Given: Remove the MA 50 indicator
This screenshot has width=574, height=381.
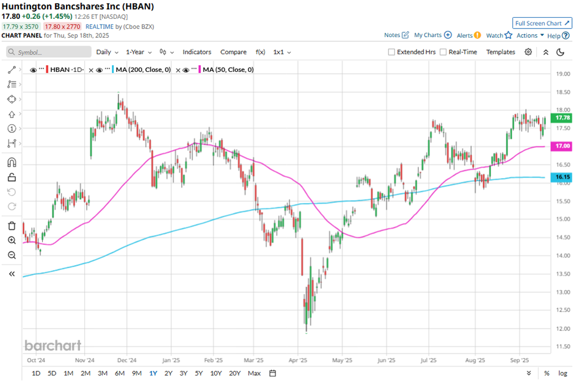Looking at the screenshot, I should coord(178,70).
